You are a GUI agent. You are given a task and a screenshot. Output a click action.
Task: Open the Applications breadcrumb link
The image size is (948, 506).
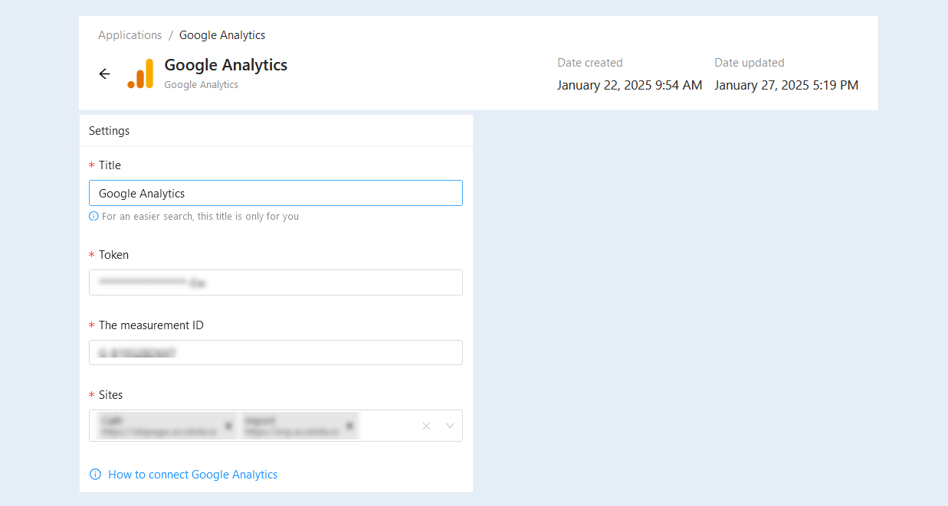(x=130, y=35)
